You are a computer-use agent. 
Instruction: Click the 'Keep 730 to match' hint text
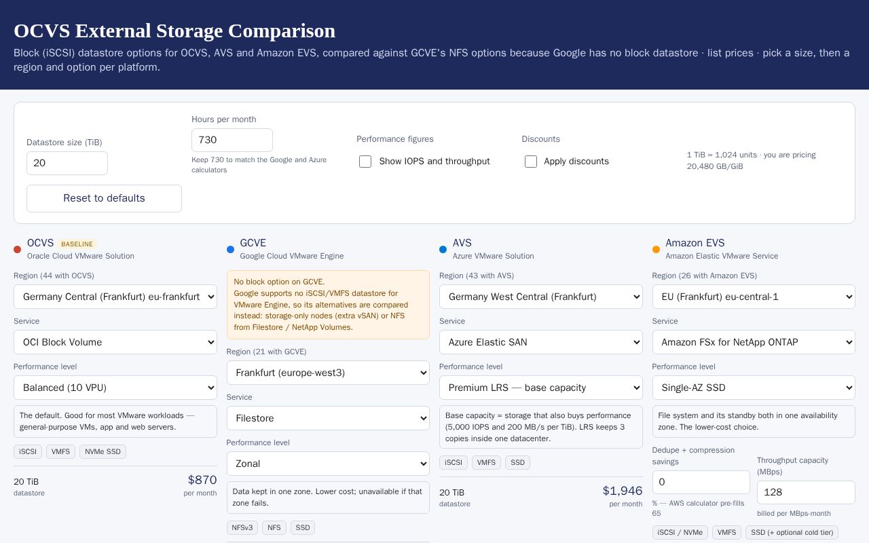click(259, 165)
